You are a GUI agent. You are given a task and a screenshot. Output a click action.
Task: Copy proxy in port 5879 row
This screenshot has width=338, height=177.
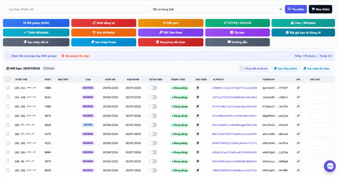click(x=198, y=161)
